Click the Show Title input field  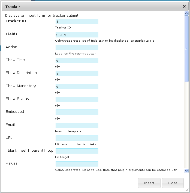pyautogui.click(x=77, y=61)
